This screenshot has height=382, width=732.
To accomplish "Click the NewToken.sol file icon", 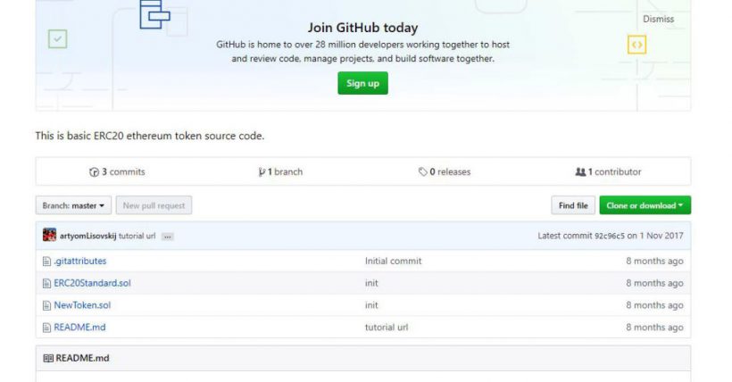I will (x=47, y=305).
